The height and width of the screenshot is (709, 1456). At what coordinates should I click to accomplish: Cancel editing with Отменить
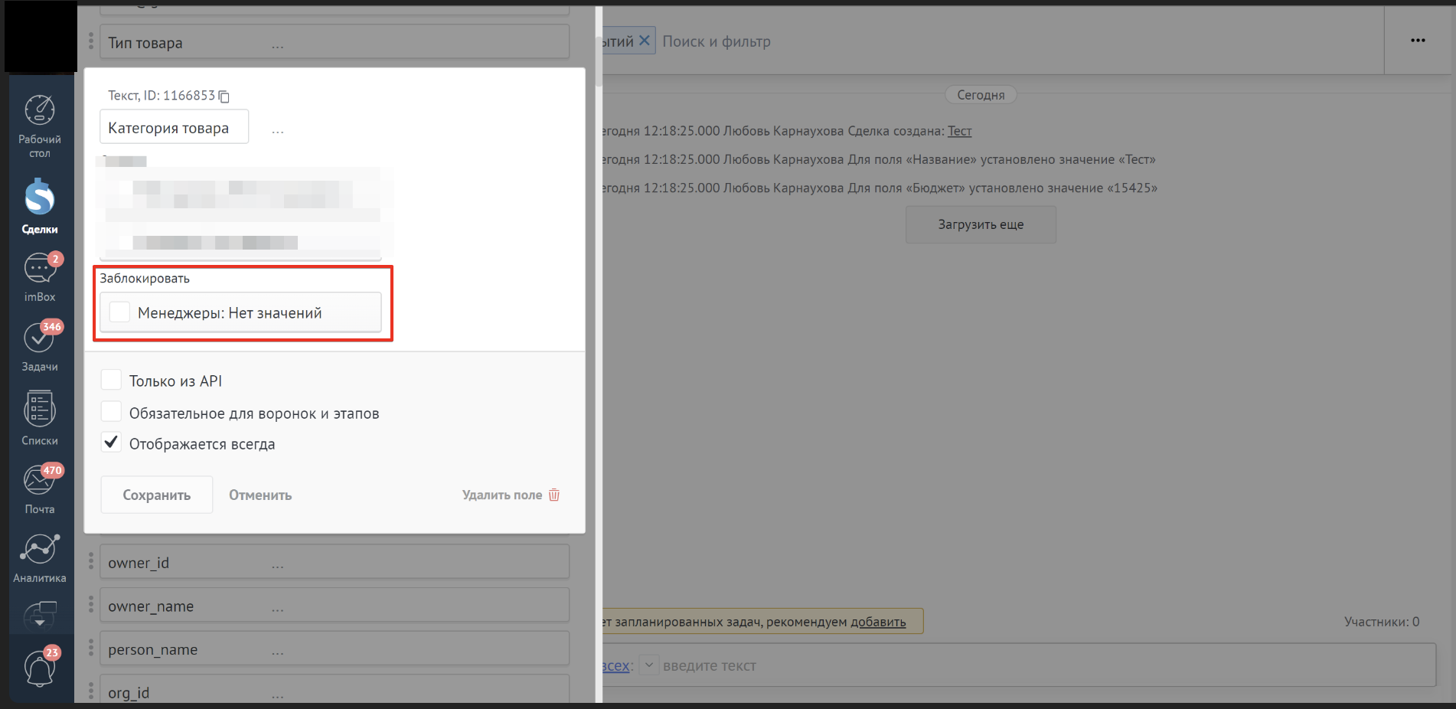tap(260, 495)
